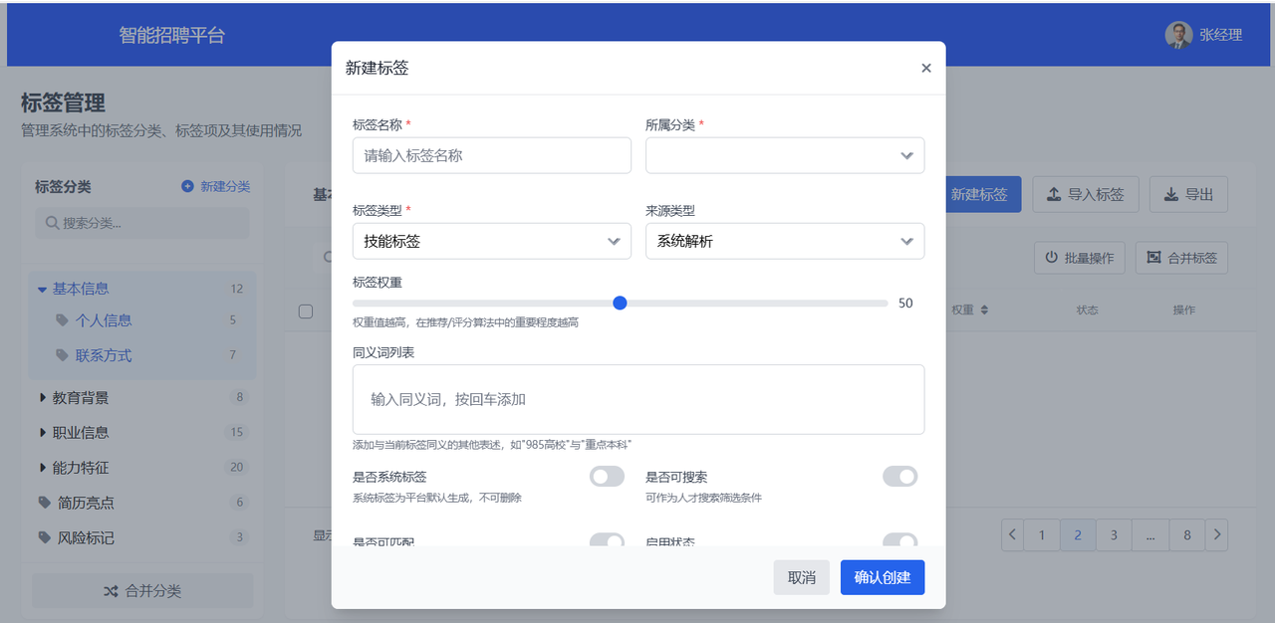
Task: Go to page 8
Action: pyautogui.click(x=1187, y=534)
